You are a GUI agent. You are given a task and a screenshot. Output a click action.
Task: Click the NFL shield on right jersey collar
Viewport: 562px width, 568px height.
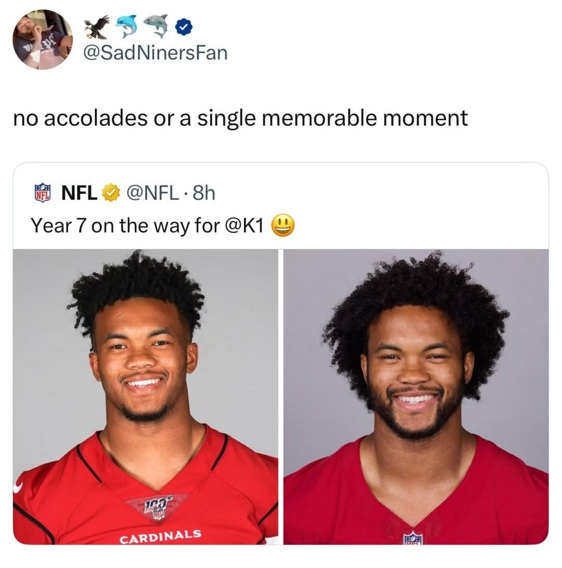coord(413,538)
